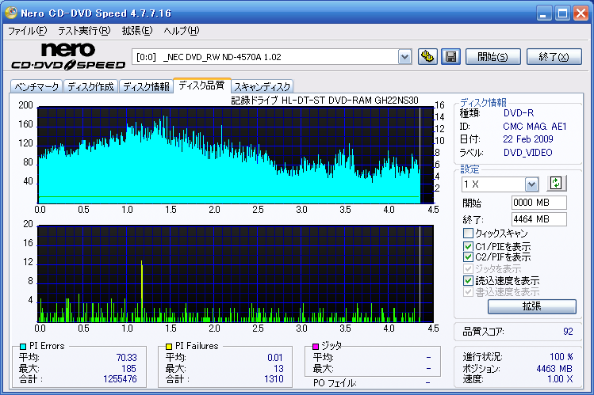Click the date 22 Feb 2009
This screenshot has width=594, height=395.
coord(528,139)
